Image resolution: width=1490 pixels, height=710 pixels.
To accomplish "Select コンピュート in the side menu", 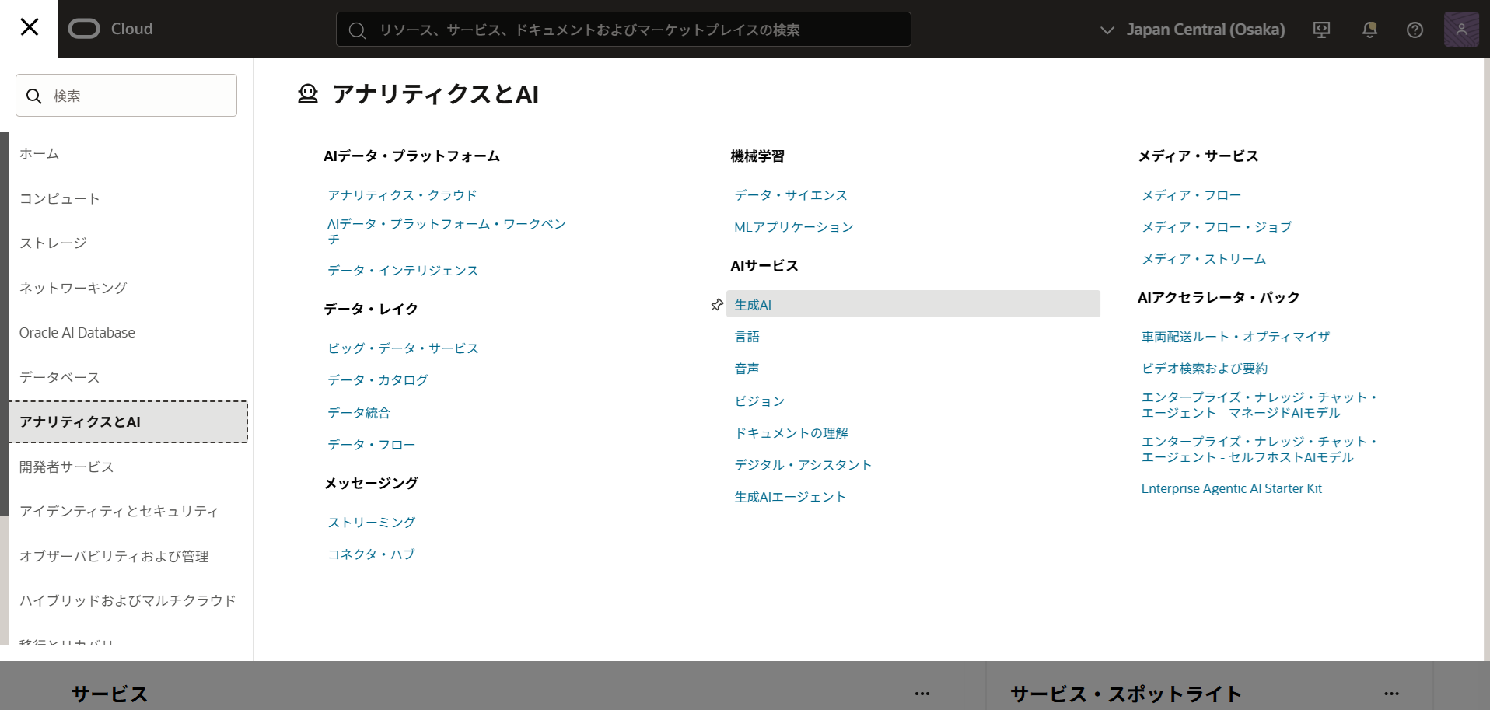I will point(60,198).
